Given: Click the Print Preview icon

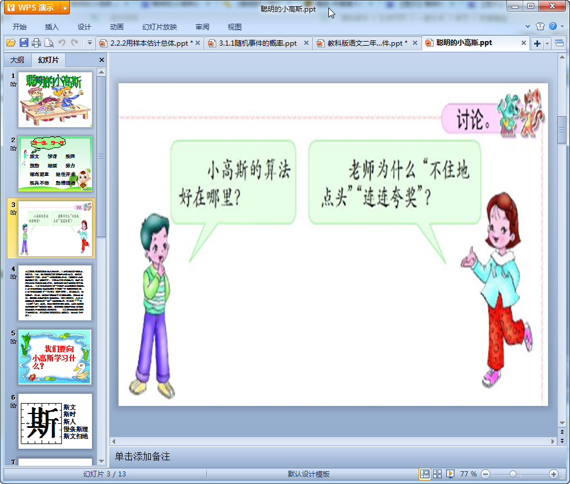Looking at the screenshot, I should (x=49, y=43).
